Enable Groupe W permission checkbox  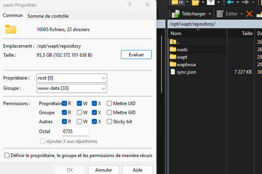pos(80,113)
